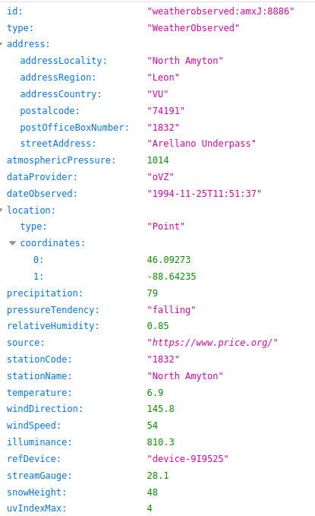The image size is (315, 516).
Task: Click the windDirection key label
Action: coord(45,409)
